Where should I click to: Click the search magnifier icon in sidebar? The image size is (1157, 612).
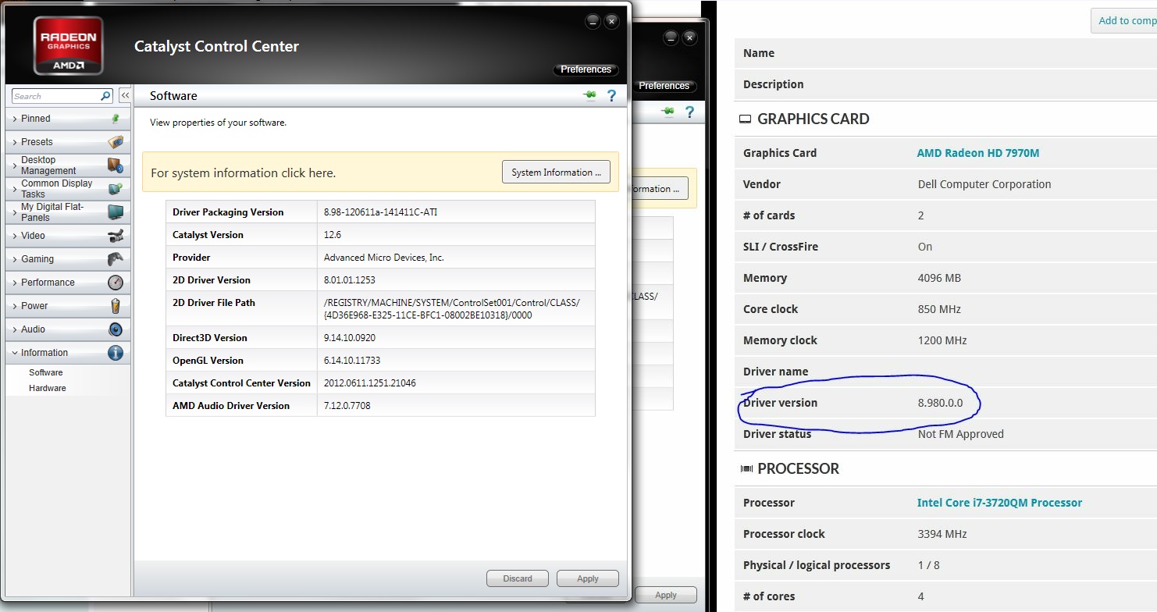[105, 96]
